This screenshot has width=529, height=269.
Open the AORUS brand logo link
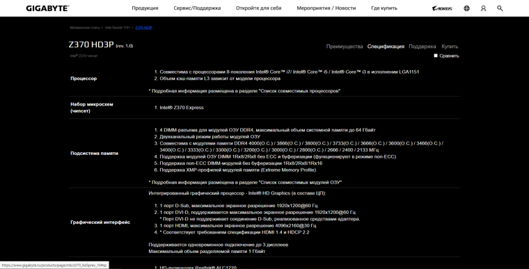(x=442, y=8)
